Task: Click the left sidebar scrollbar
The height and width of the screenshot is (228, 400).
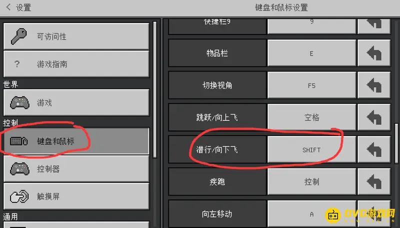Action: point(154,90)
